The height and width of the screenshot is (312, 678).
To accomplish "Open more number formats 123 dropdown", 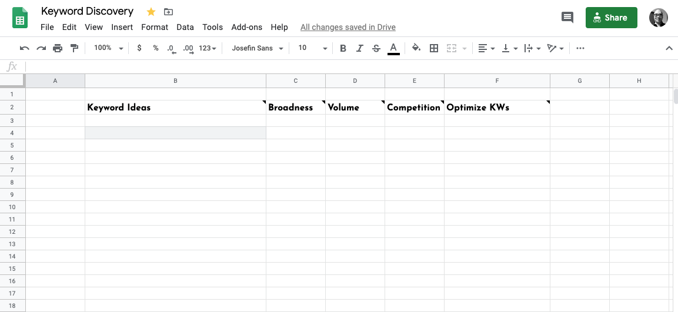I will click(x=208, y=48).
